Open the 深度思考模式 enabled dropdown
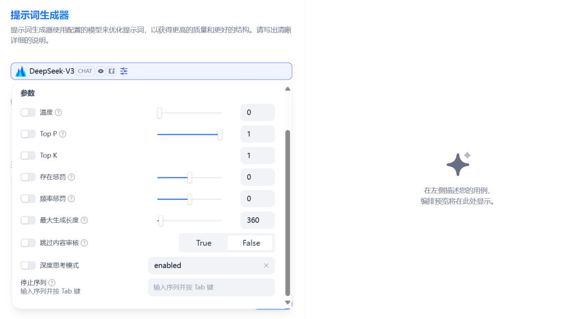The image size is (574, 319). pos(205,265)
